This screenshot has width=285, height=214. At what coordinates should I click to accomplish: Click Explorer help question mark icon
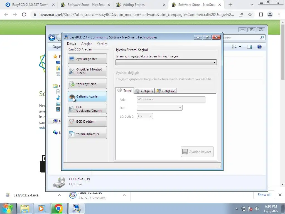coord(259,47)
